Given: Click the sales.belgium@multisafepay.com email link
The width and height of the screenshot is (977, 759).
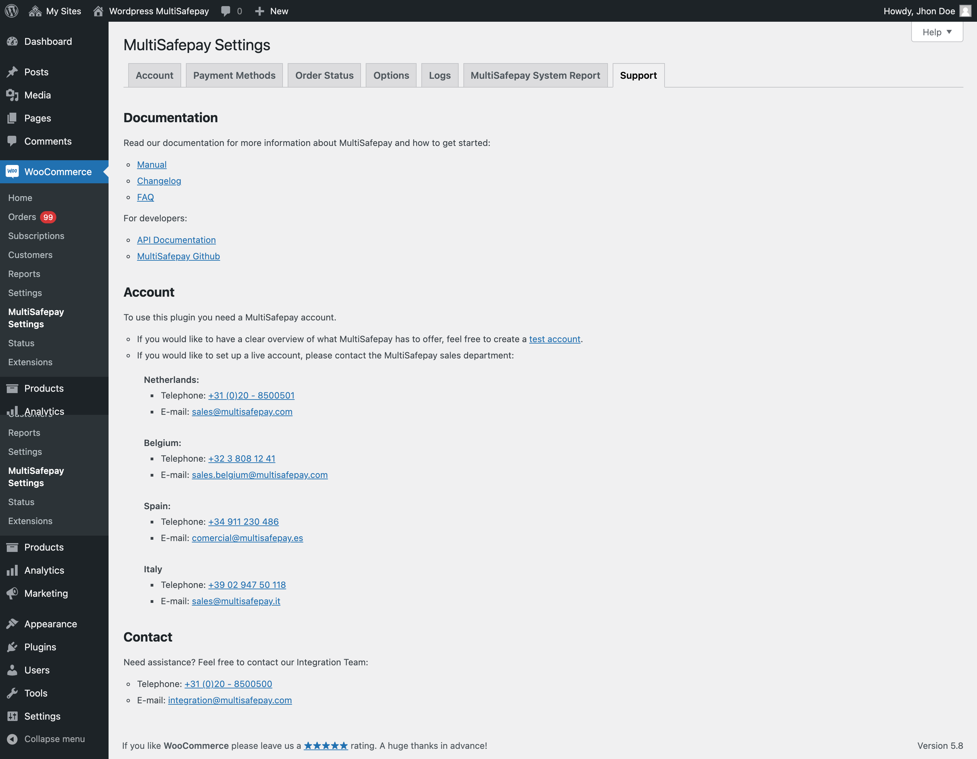Looking at the screenshot, I should point(260,475).
